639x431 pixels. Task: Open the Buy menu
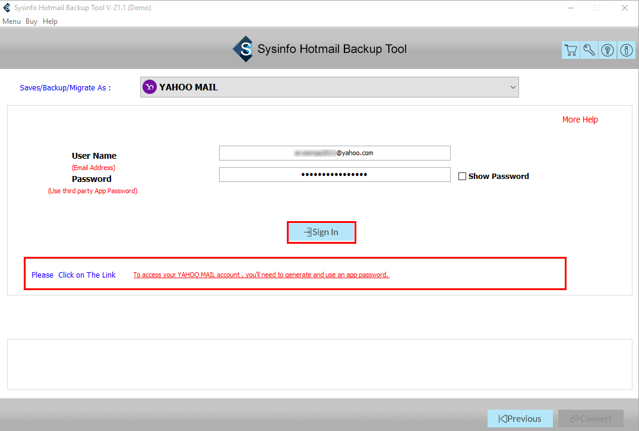click(31, 21)
